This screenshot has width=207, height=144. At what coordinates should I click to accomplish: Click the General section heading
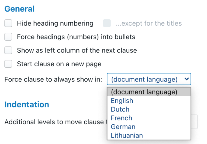(x=19, y=9)
